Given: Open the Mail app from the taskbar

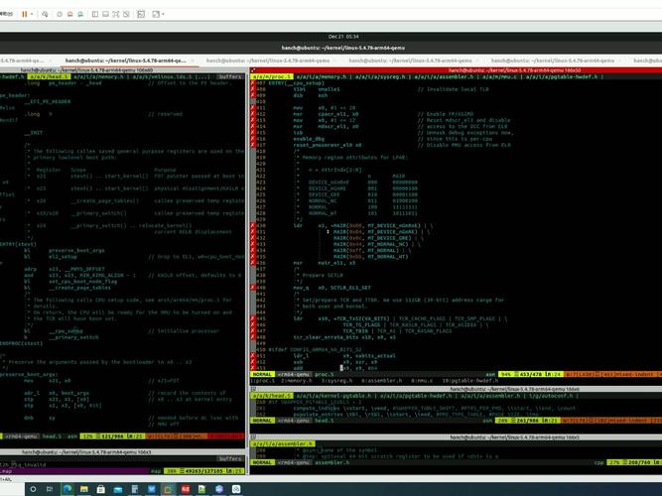Looking at the screenshot, I should [x=118, y=489].
